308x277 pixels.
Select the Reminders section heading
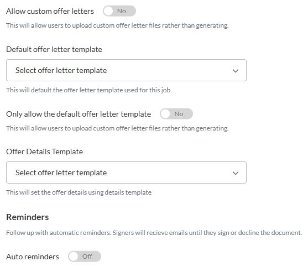click(28, 217)
